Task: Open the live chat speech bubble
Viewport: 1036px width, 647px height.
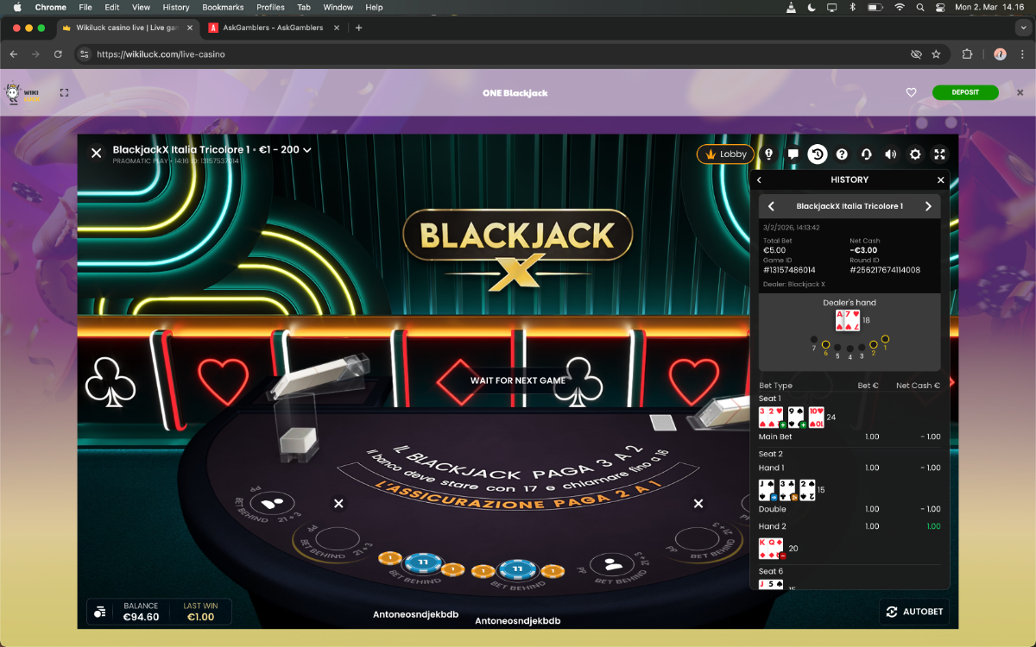Action: click(x=793, y=154)
